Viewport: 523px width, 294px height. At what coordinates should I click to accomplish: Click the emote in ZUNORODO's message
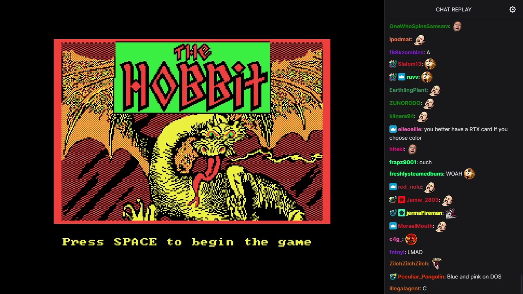coord(429,103)
